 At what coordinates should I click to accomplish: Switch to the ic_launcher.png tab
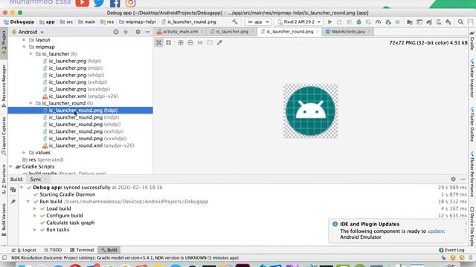pyautogui.click(x=232, y=31)
